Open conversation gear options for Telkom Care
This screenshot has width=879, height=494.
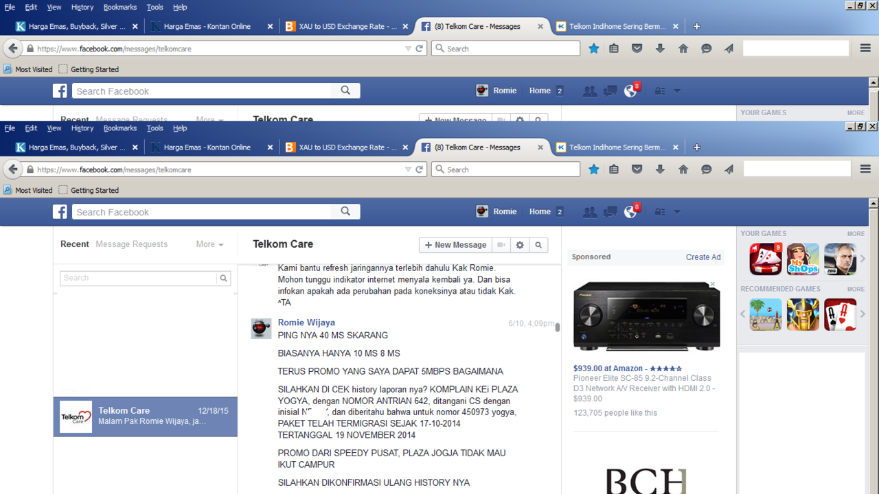point(520,245)
